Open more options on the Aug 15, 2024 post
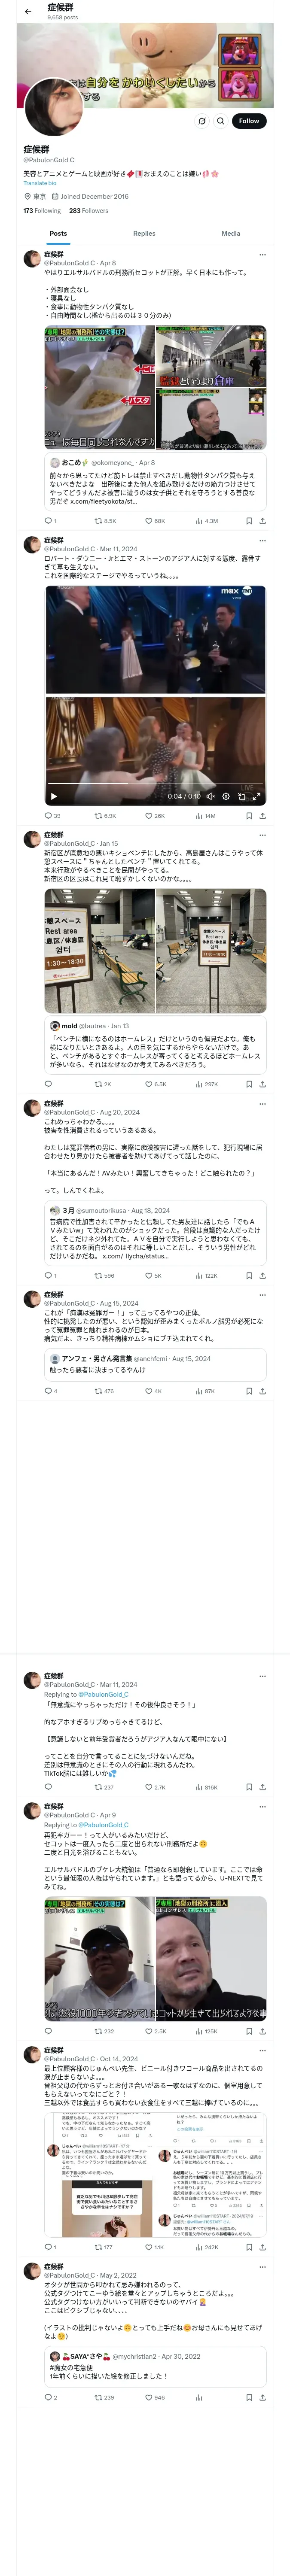 click(262, 1295)
